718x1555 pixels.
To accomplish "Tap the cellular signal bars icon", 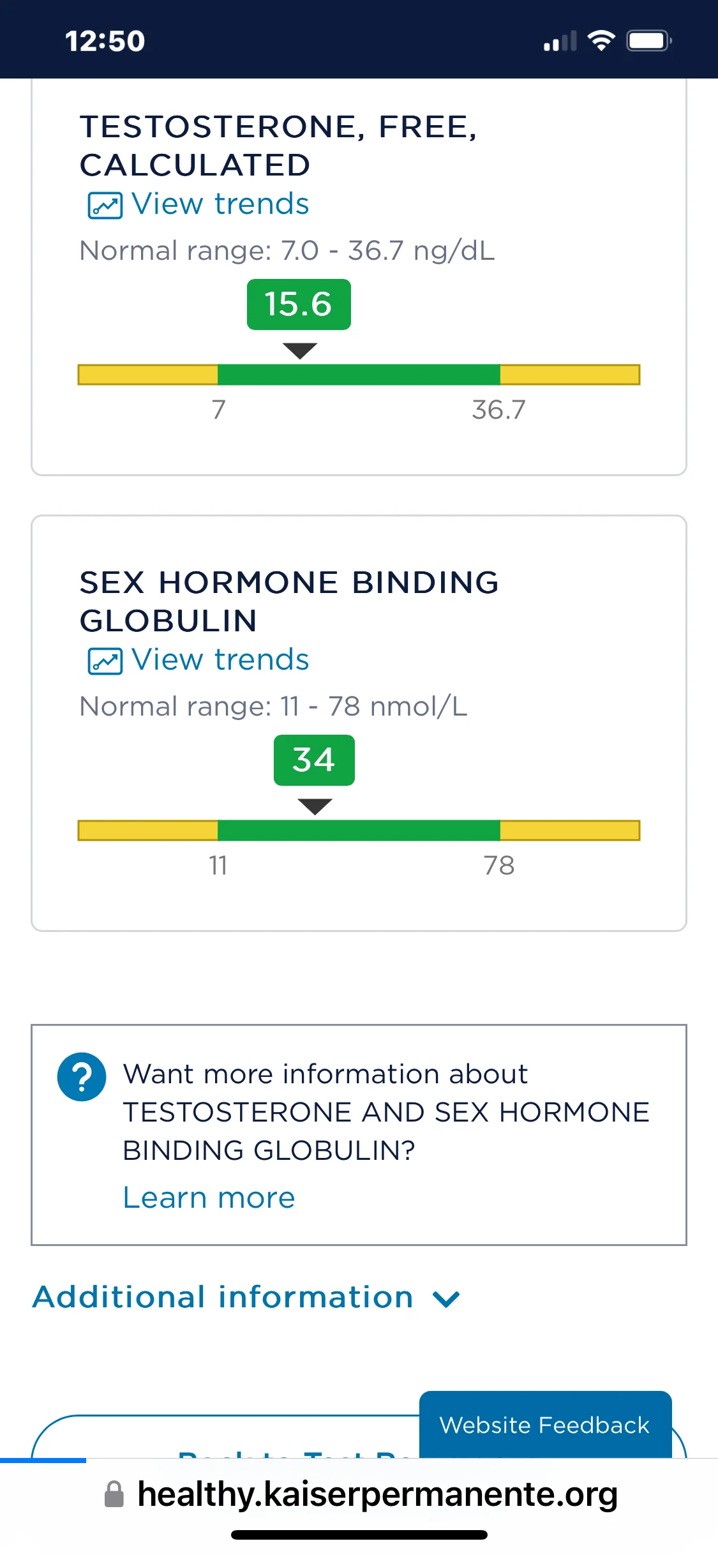I will coord(560,41).
